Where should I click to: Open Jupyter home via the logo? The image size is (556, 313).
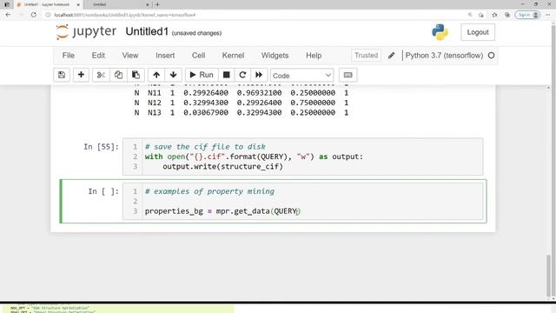[86, 31]
